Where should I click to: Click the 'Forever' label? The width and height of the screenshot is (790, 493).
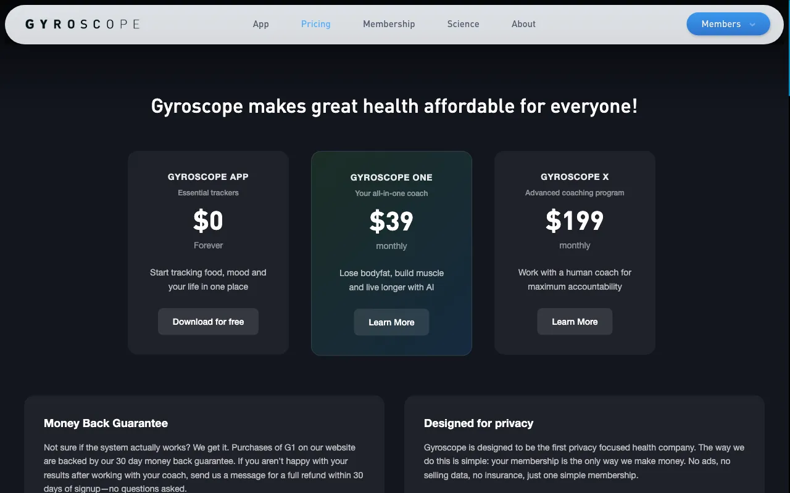pos(208,245)
